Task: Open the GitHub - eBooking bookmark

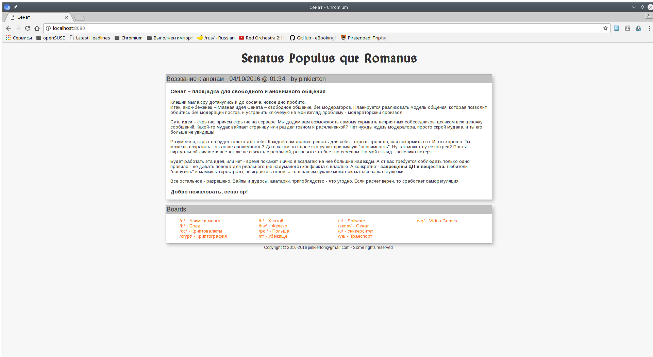Action: pyautogui.click(x=313, y=38)
